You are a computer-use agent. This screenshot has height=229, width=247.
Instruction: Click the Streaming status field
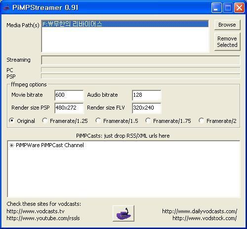pos(141,60)
